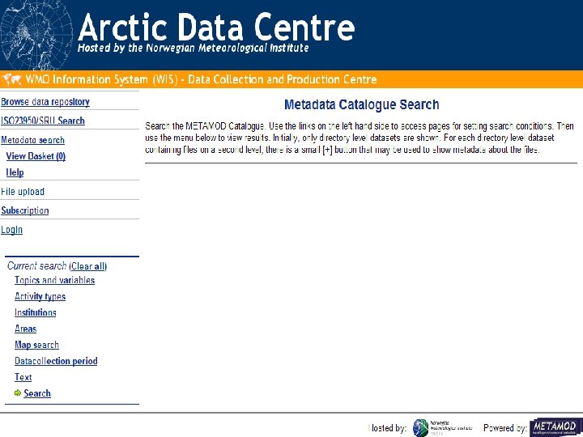Click the Arctic Data Centre header title
The height and width of the screenshot is (437, 583).
tap(217, 28)
